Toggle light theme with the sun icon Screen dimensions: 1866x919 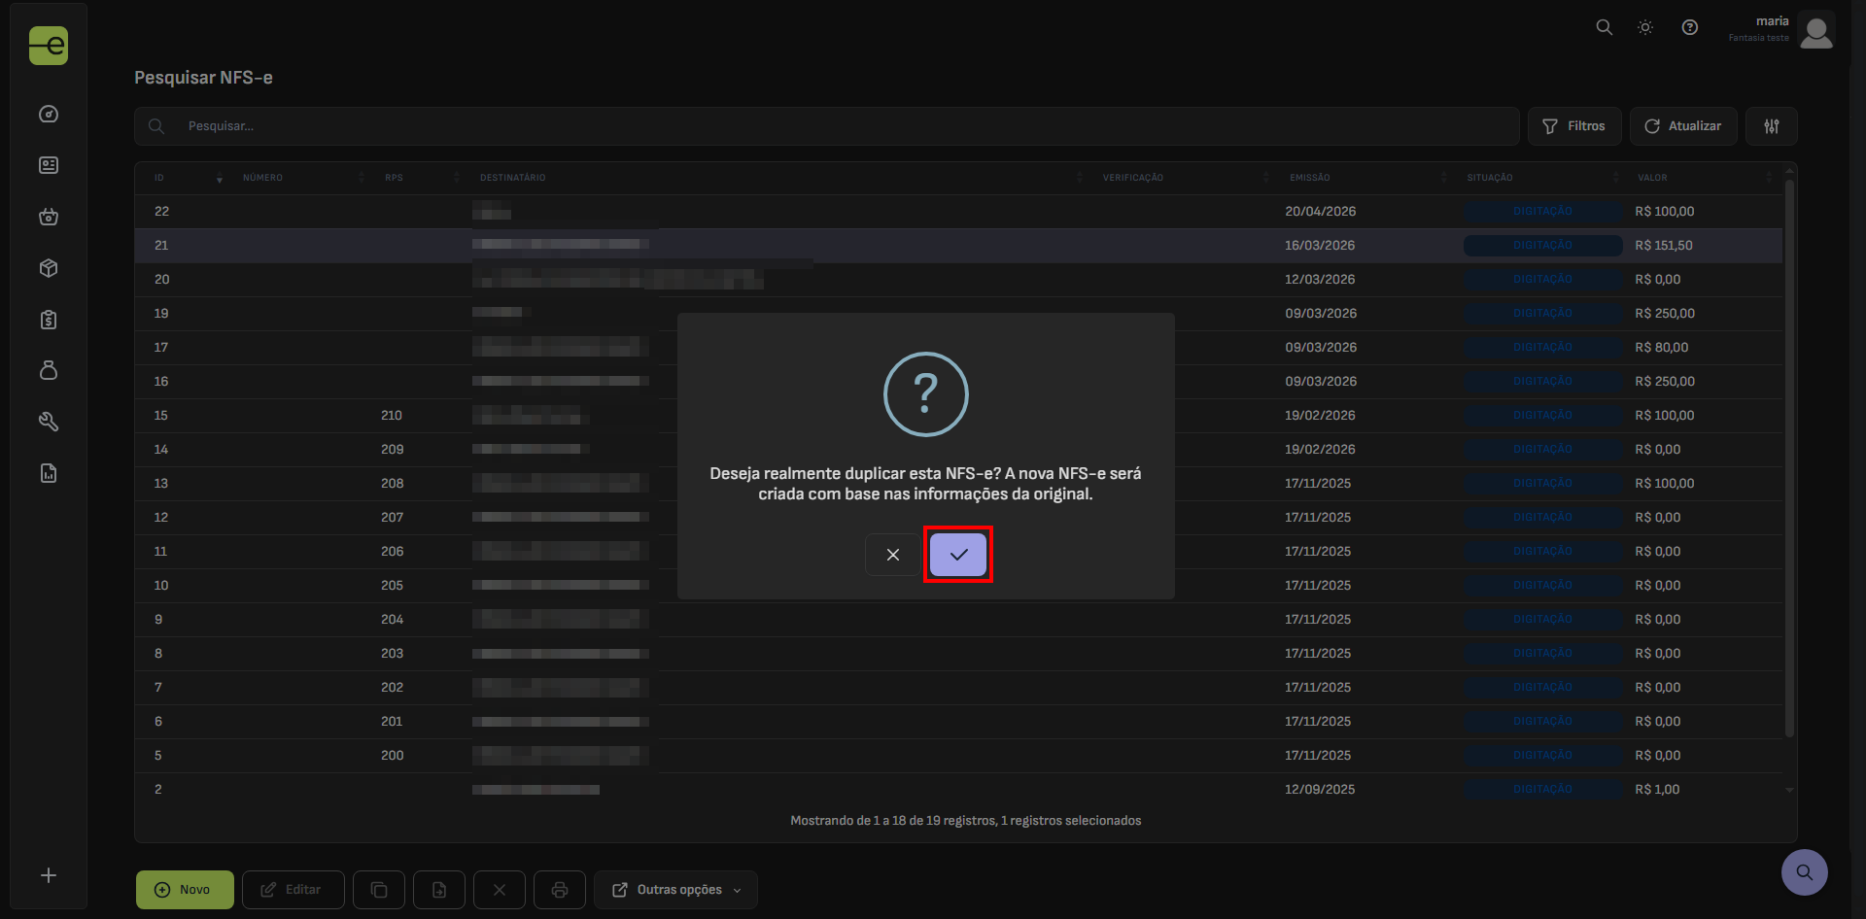(1645, 27)
